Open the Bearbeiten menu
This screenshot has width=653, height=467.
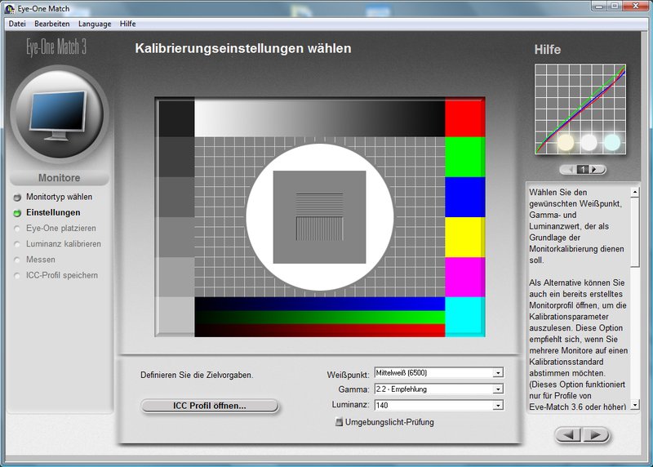pyautogui.click(x=52, y=24)
